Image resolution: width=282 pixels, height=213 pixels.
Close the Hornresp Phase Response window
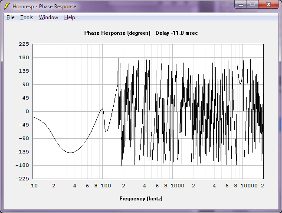[x=269, y=5]
